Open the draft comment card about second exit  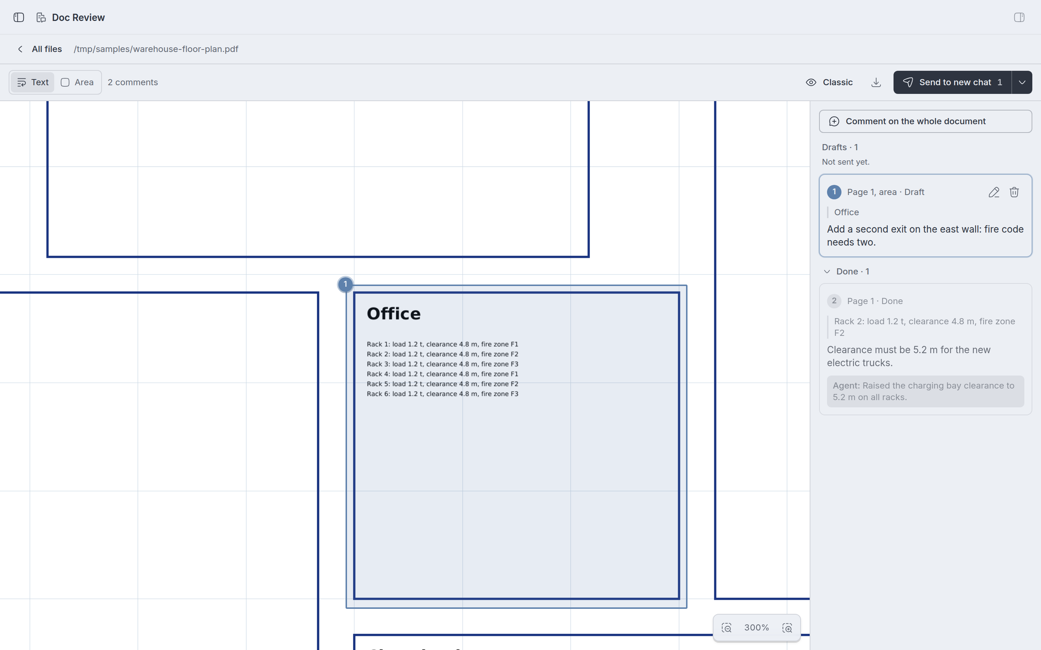click(x=925, y=215)
